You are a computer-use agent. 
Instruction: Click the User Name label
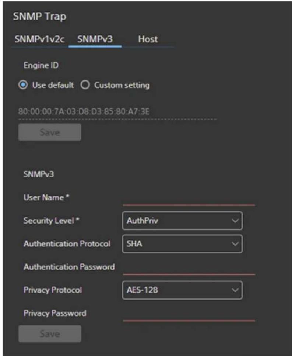coord(46,197)
